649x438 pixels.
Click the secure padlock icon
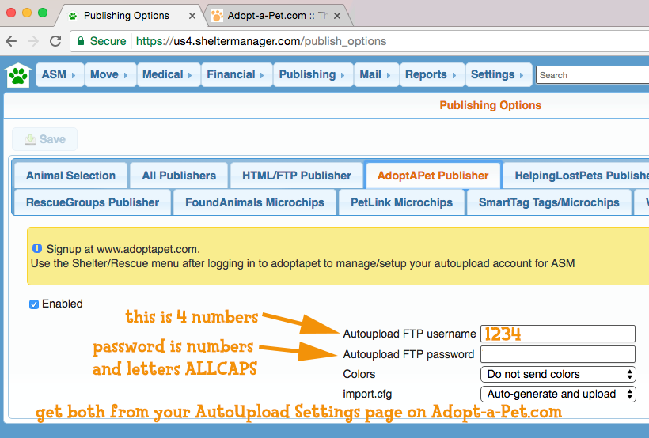click(80, 41)
